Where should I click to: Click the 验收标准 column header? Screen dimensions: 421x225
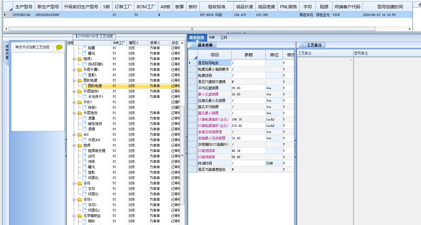(216, 7)
